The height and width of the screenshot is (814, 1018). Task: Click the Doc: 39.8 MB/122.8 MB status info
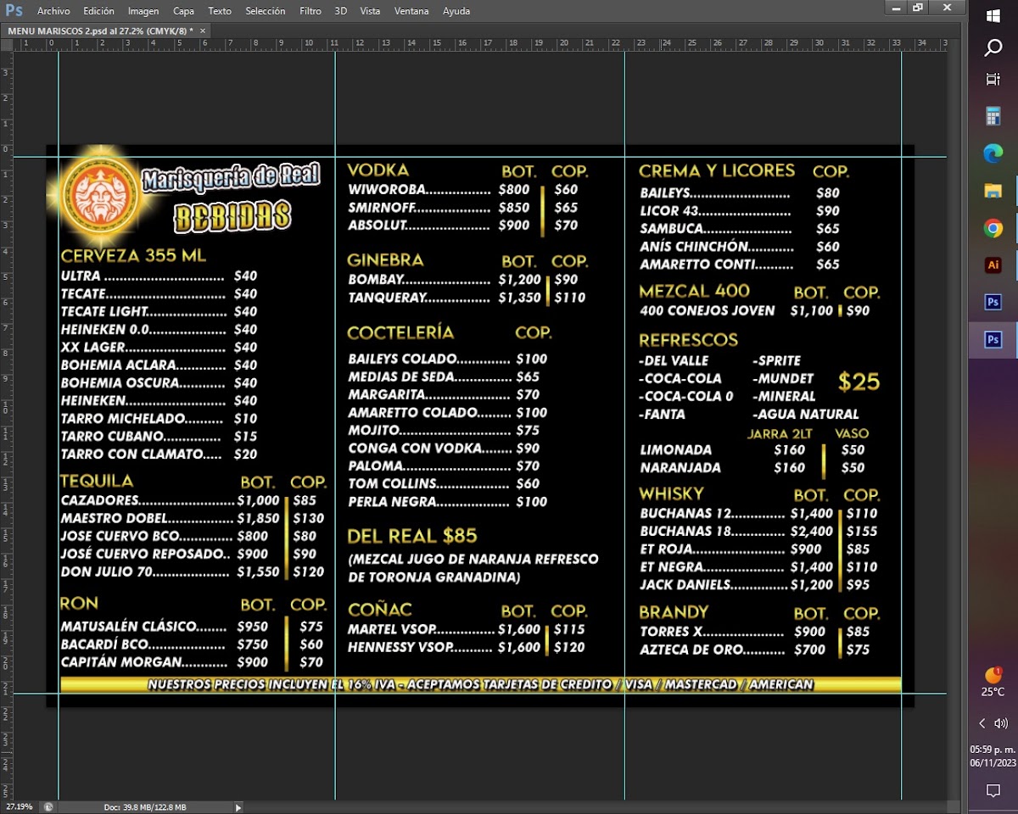click(x=145, y=807)
